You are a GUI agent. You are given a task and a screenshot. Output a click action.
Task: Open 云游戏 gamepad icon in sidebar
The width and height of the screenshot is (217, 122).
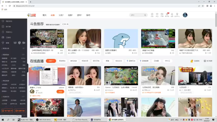(x=3, y=37)
